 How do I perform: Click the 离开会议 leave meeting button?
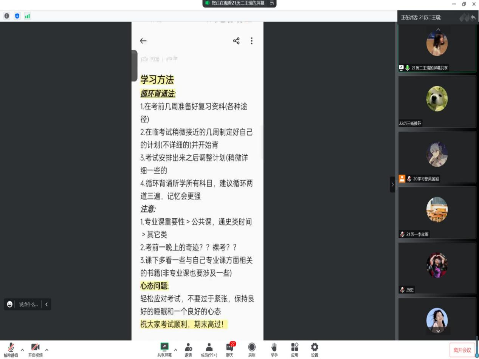tap(462, 350)
